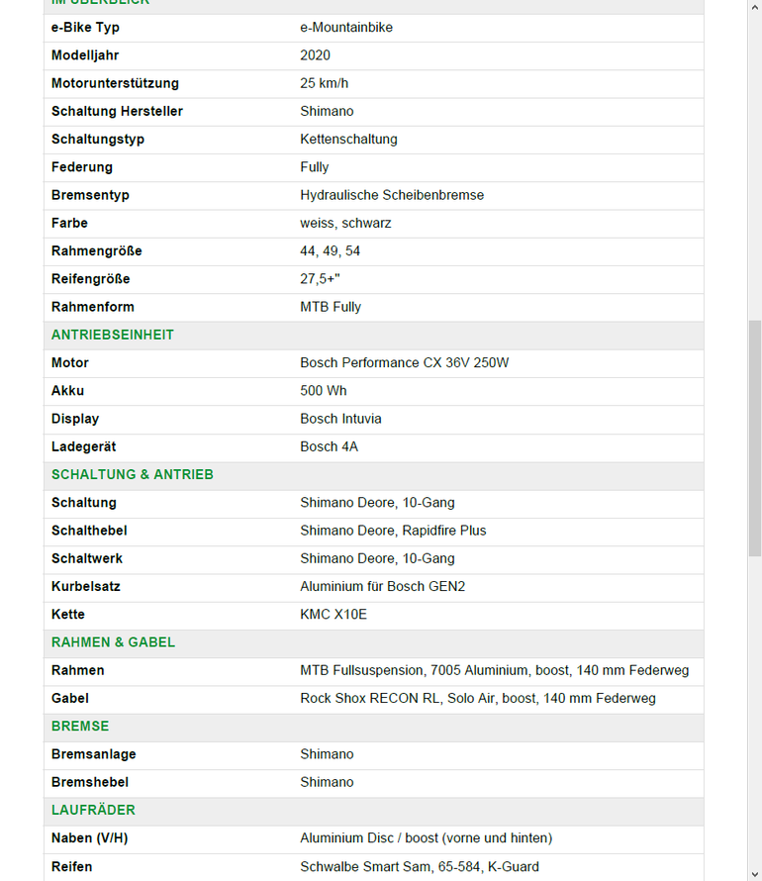Select the 'Aluminium Disc / boost' hub value
The height and width of the screenshot is (881, 762).
[x=369, y=838]
